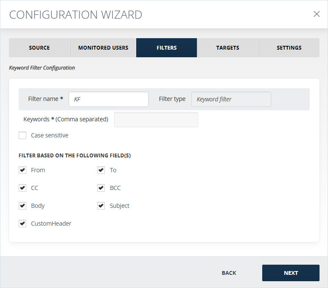The image size is (328, 288).
Task: Enable the Case sensitive checkbox
Action: pyautogui.click(x=22, y=135)
